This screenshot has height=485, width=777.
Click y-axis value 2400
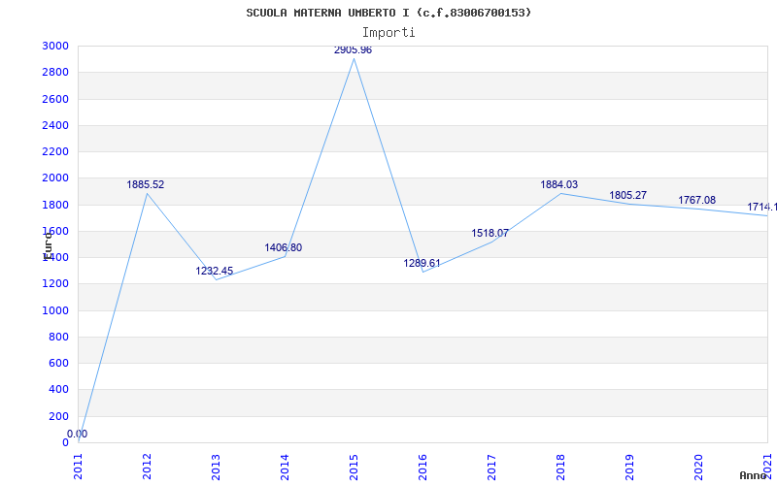[x=55, y=125]
